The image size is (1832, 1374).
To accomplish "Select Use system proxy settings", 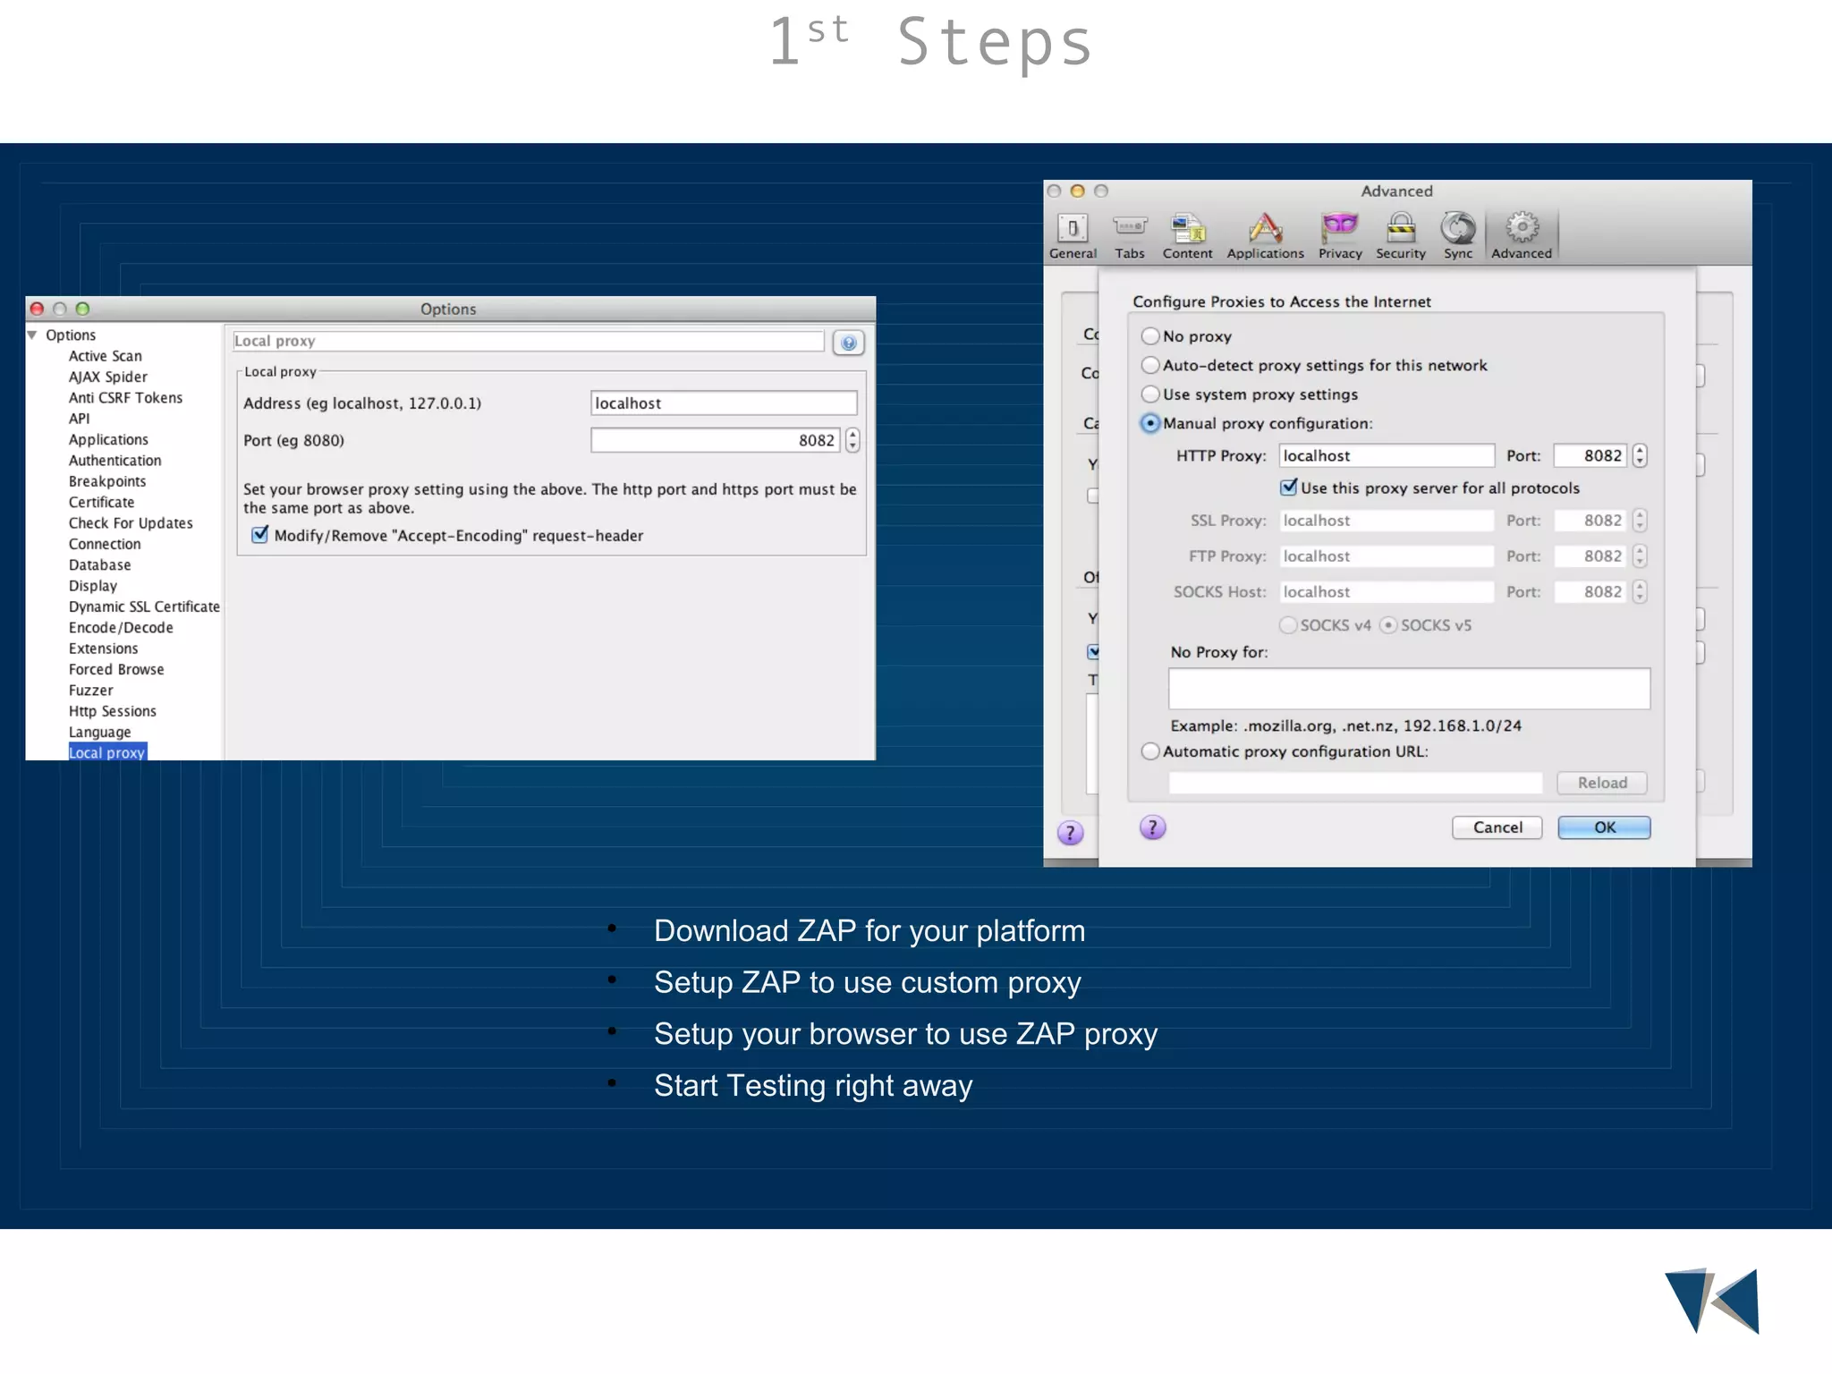I will point(1150,394).
